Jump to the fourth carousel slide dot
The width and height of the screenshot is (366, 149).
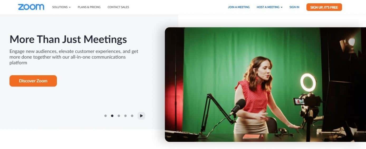click(x=126, y=116)
